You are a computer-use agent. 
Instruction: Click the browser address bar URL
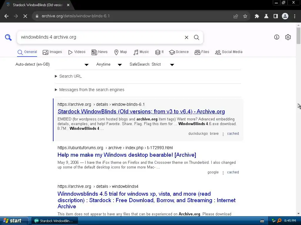[76, 16]
